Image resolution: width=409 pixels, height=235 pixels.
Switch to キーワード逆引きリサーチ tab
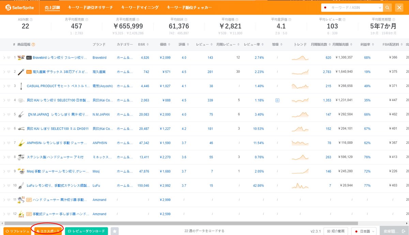(90, 7)
